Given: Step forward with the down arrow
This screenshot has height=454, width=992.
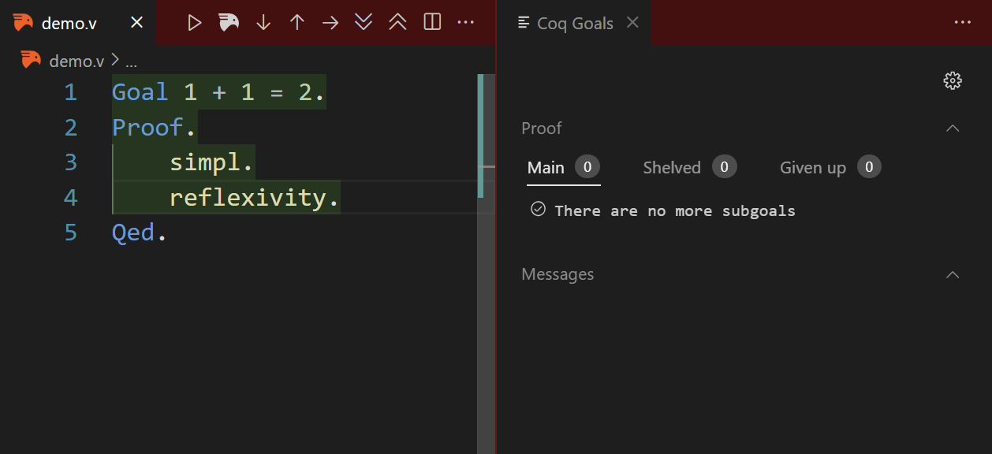Looking at the screenshot, I should [263, 23].
